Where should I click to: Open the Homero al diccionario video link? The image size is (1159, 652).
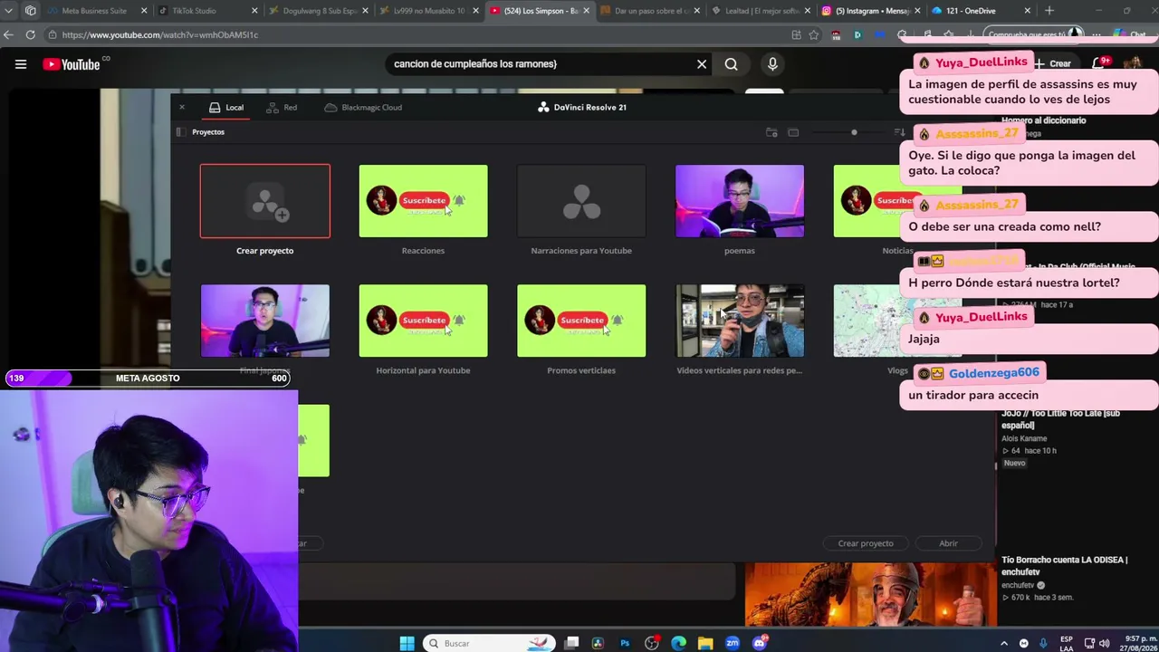coord(1043,120)
